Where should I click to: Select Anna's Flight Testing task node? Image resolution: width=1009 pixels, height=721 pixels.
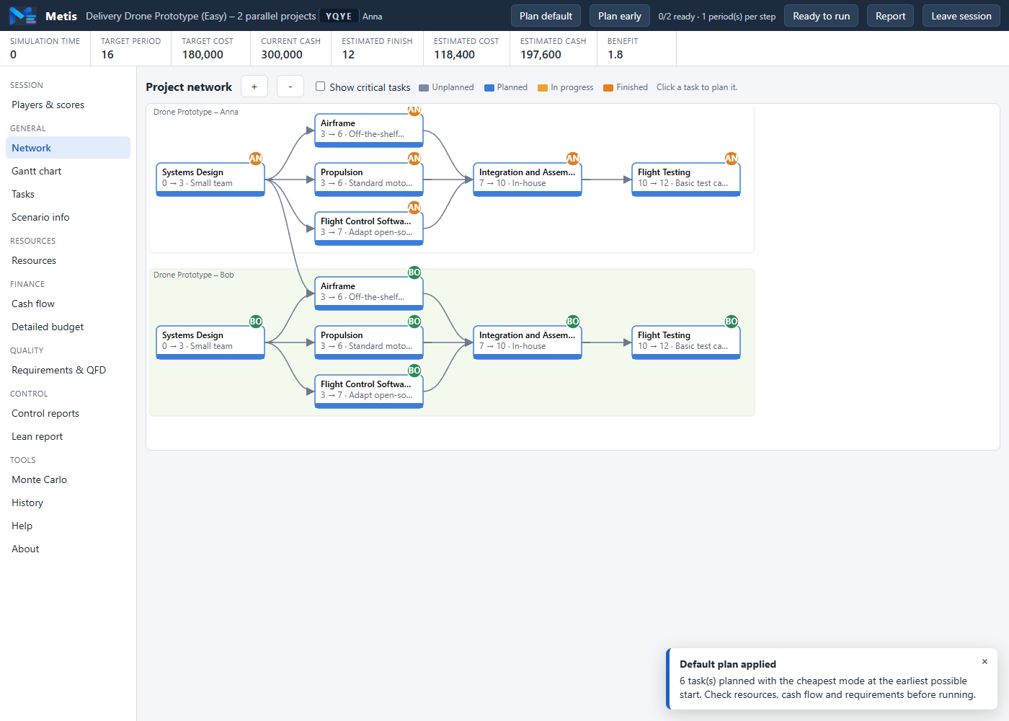coord(686,179)
